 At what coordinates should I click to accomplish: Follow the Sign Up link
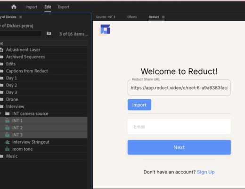[x=206, y=172]
